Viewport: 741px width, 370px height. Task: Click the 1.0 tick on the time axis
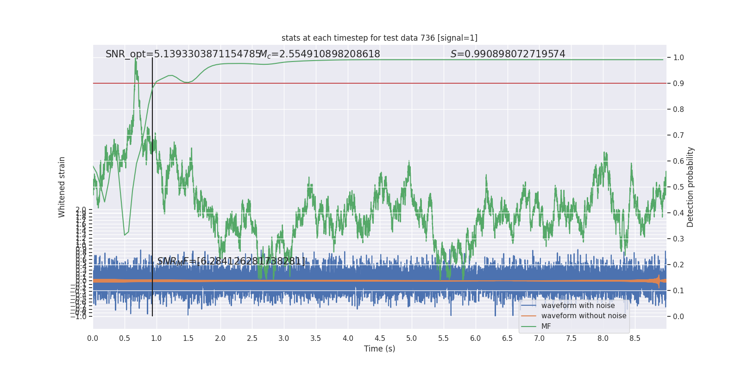[x=157, y=339]
